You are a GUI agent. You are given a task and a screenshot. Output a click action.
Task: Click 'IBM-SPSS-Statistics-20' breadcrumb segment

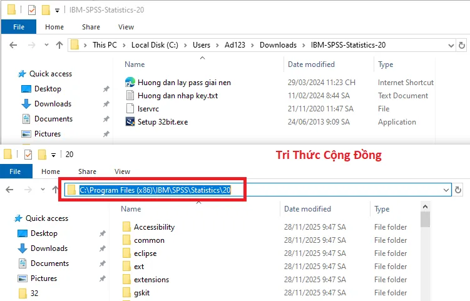349,45
